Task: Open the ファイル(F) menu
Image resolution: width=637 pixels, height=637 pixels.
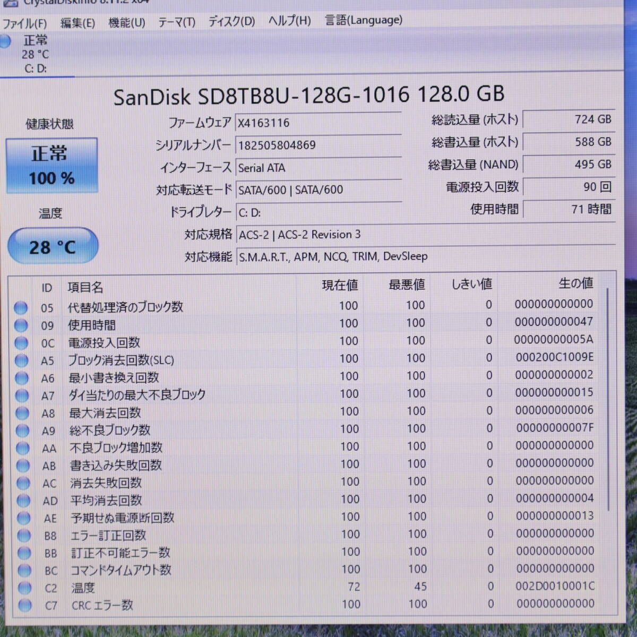Action: click(x=24, y=23)
